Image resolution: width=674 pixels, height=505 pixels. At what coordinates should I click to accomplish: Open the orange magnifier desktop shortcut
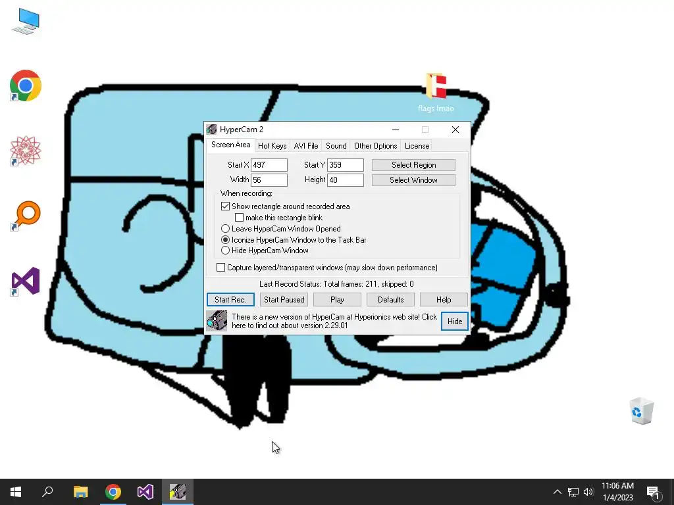pyautogui.click(x=26, y=216)
